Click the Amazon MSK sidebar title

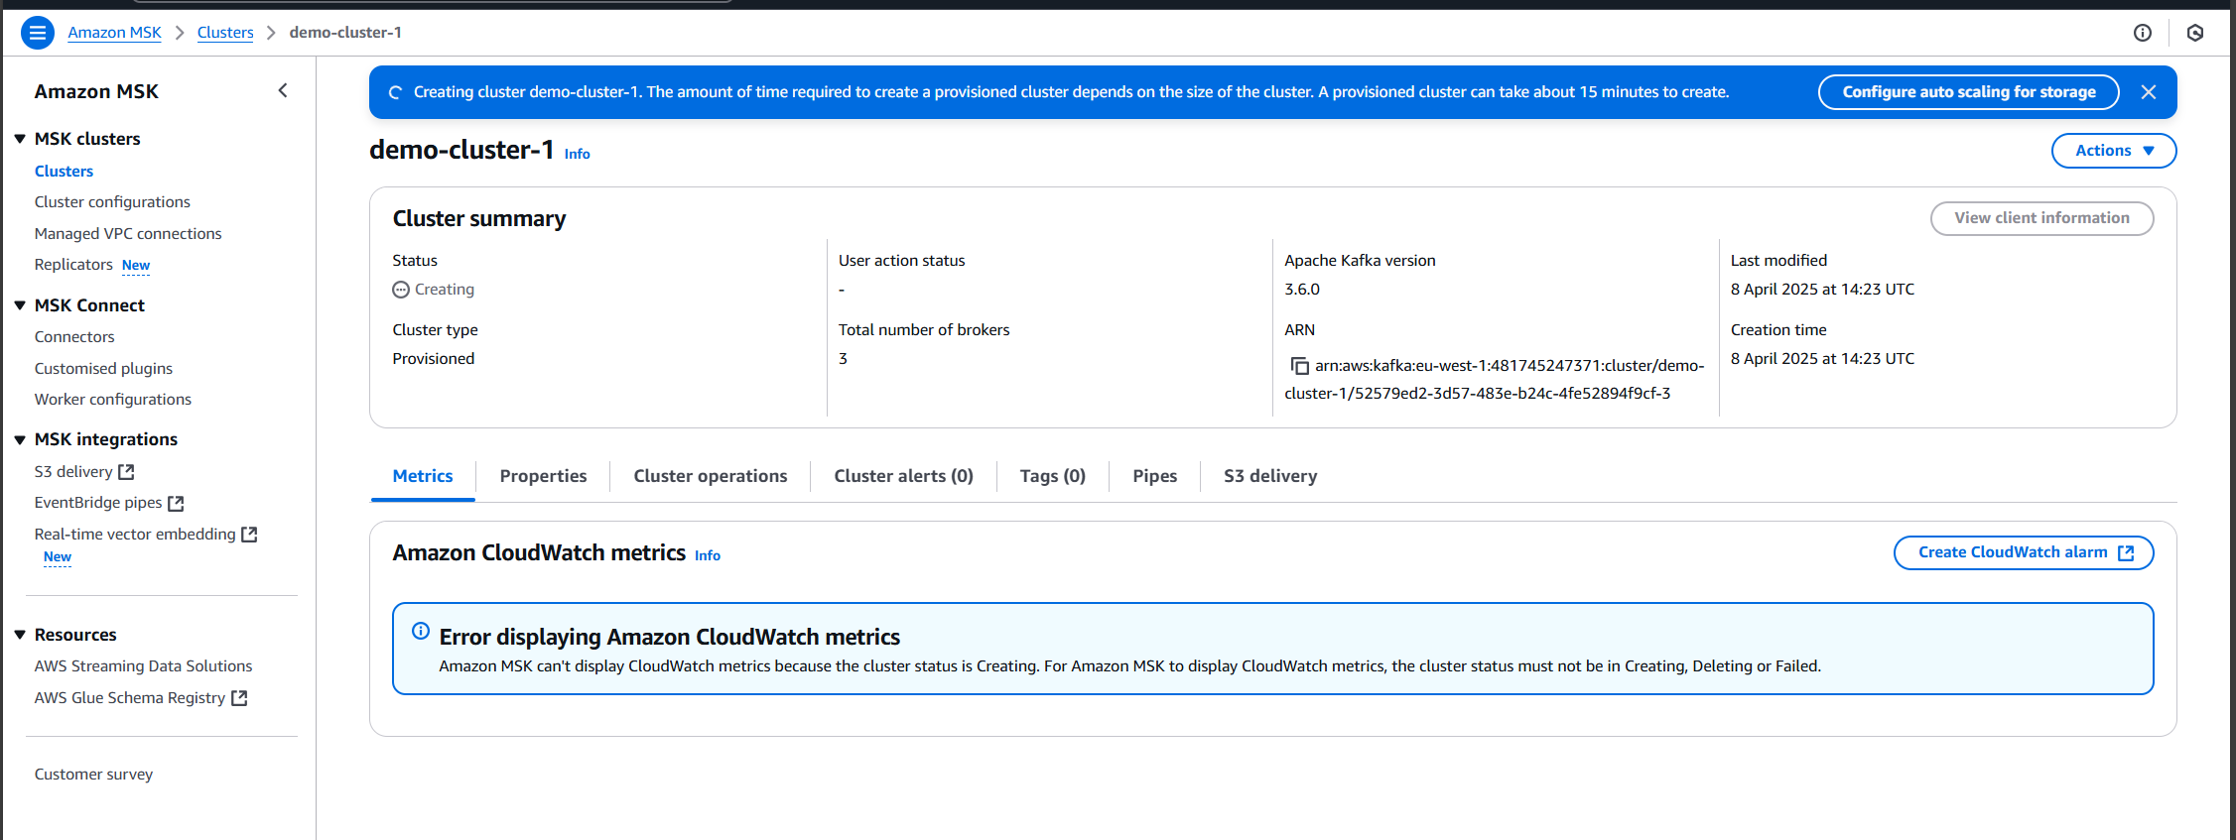96,91
